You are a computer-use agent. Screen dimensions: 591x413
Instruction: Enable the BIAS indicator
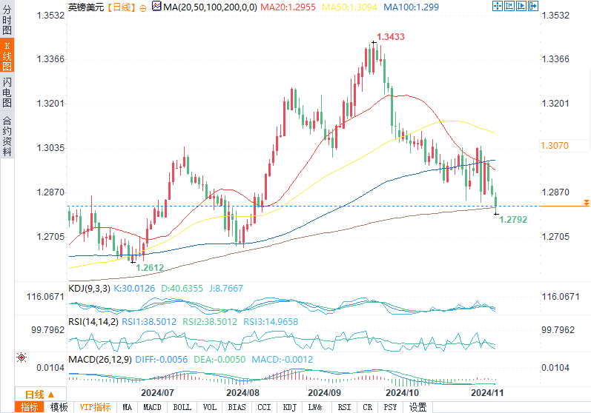pos(237,407)
